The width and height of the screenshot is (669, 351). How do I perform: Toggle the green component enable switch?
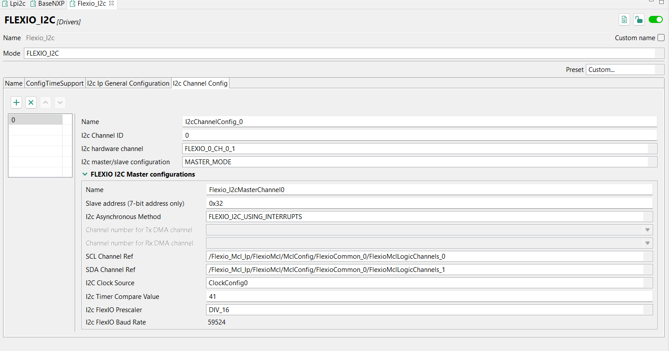655,19
